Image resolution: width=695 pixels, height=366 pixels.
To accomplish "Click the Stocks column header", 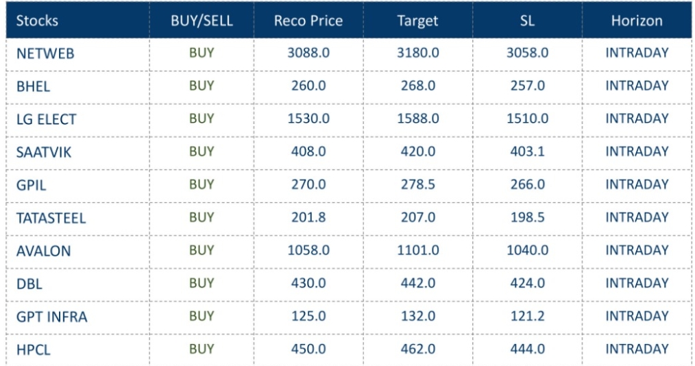I will [x=37, y=21].
